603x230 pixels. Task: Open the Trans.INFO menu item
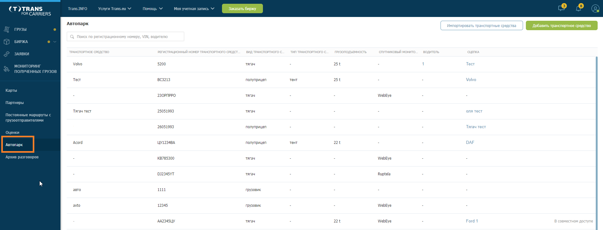[x=77, y=8]
